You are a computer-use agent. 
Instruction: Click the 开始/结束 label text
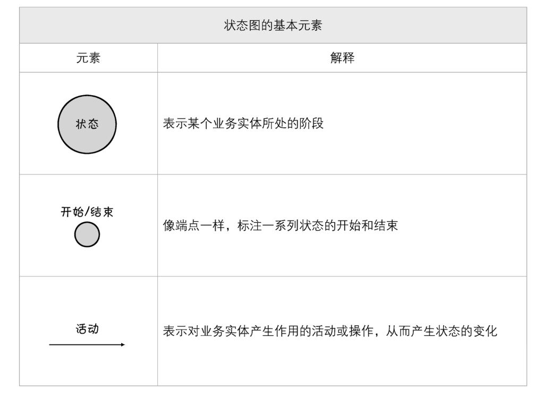(87, 212)
